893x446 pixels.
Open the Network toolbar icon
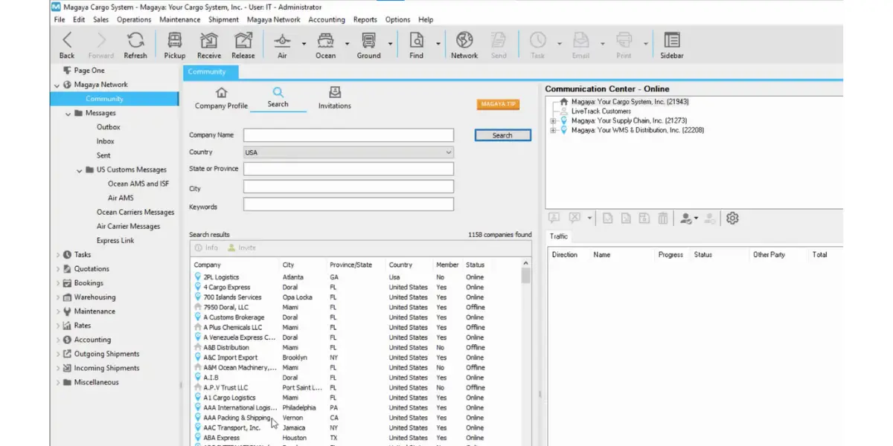click(x=464, y=45)
